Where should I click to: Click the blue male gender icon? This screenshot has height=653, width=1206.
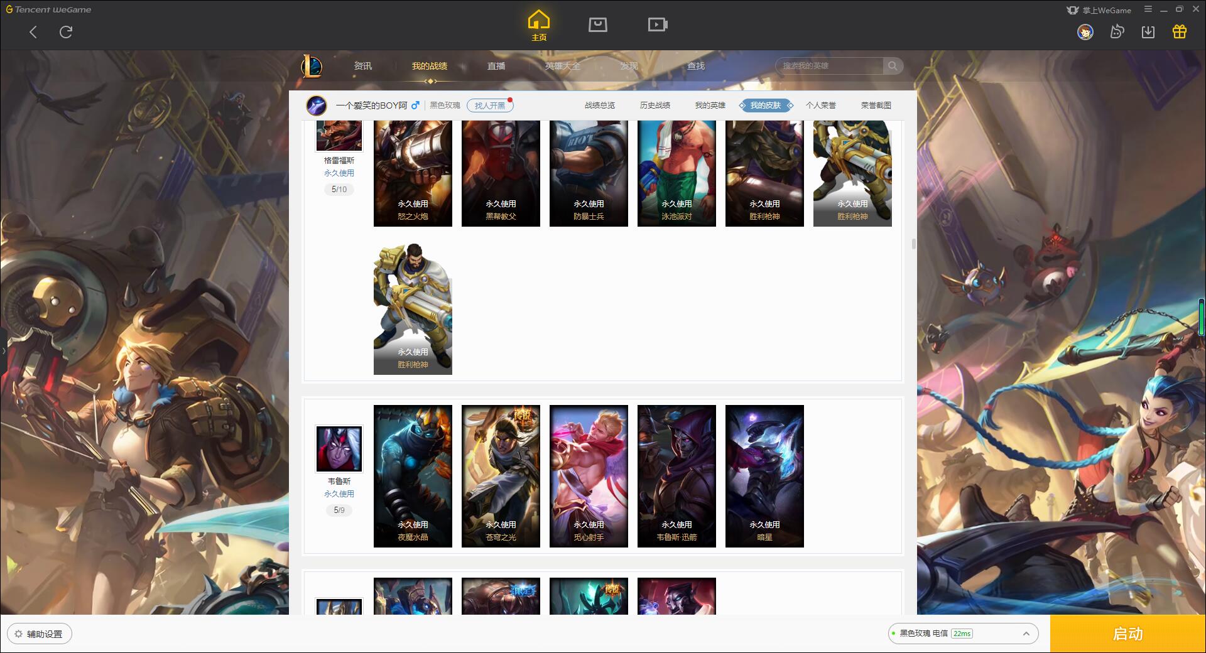[415, 105]
